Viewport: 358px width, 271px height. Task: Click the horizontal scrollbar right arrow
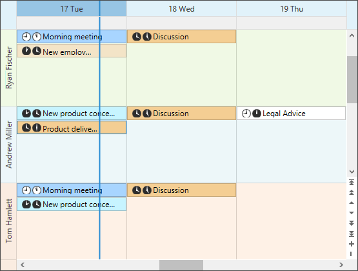[x=341, y=265]
